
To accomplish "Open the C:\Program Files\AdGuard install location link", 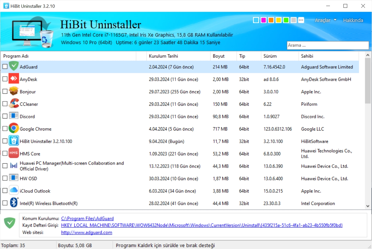I will click(x=87, y=218).
